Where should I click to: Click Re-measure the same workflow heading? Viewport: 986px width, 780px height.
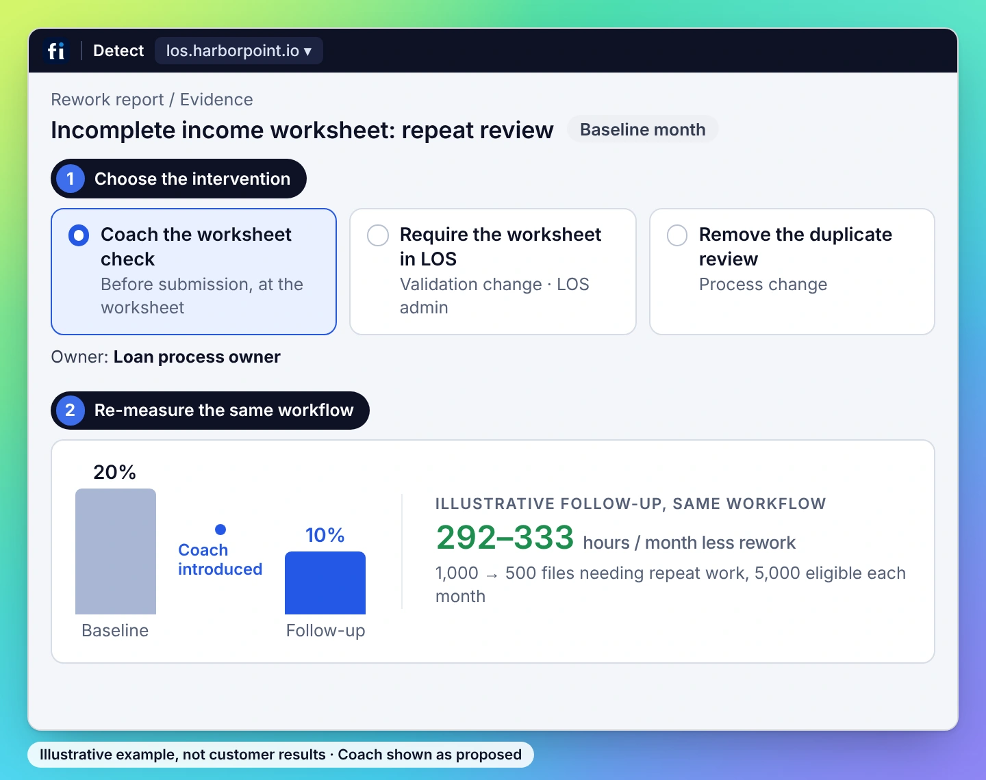click(x=210, y=411)
